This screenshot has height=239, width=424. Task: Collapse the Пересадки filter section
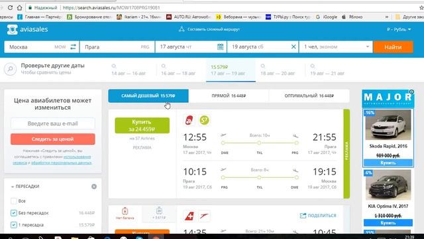pyautogui.click(x=25, y=187)
